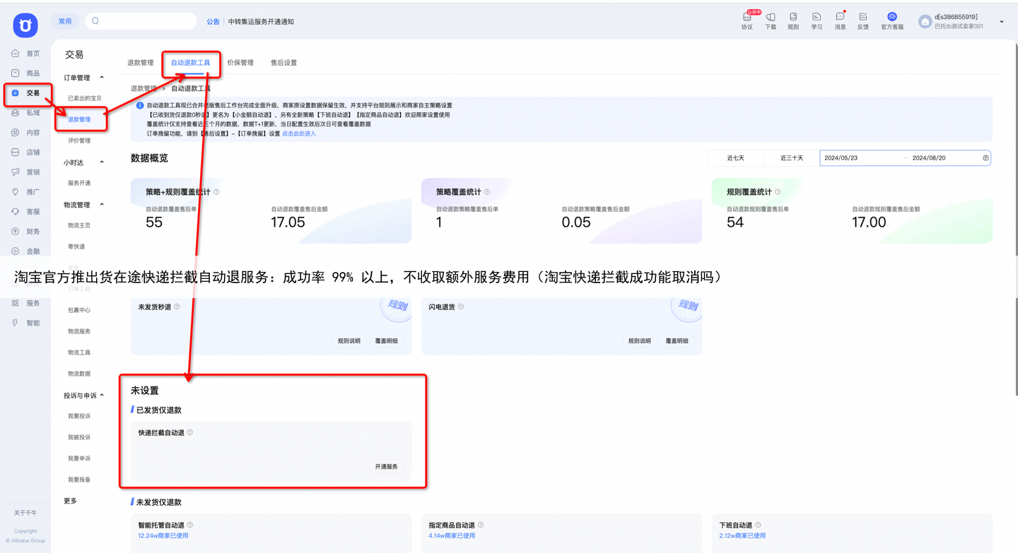Click the 反馈 feedback icon in top bar
Viewport: 1018px width, 553px height.
pos(864,20)
